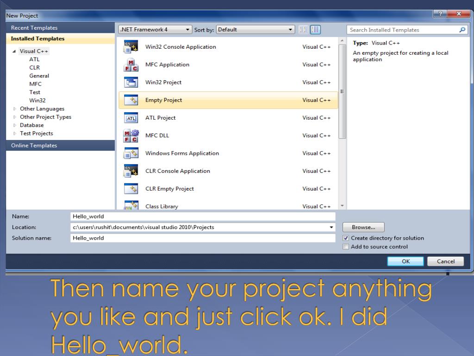Select the 'ATL Project' template name

[x=160, y=118]
